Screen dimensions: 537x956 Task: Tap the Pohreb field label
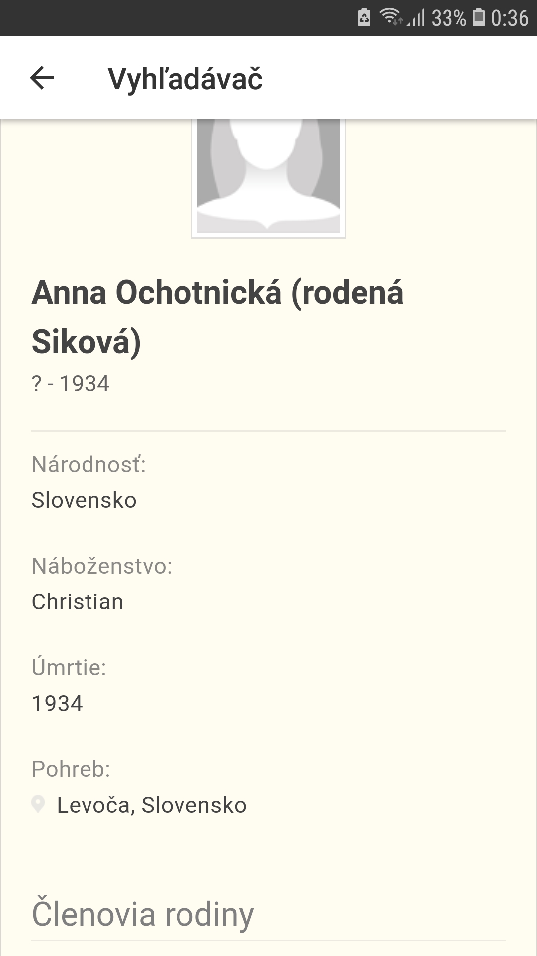point(71,769)
